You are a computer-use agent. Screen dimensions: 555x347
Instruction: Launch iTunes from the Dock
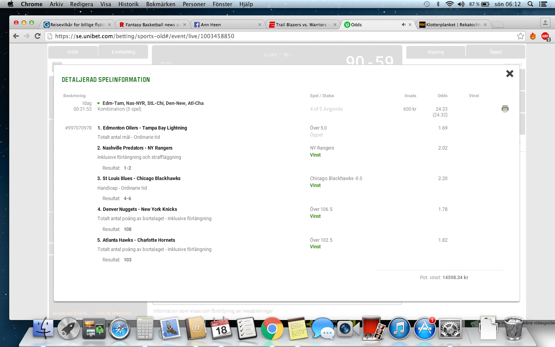(399, 329)
